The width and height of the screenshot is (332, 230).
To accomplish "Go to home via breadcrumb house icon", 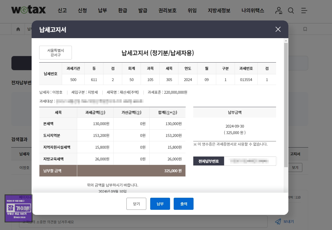I will [x=18, y=29].
